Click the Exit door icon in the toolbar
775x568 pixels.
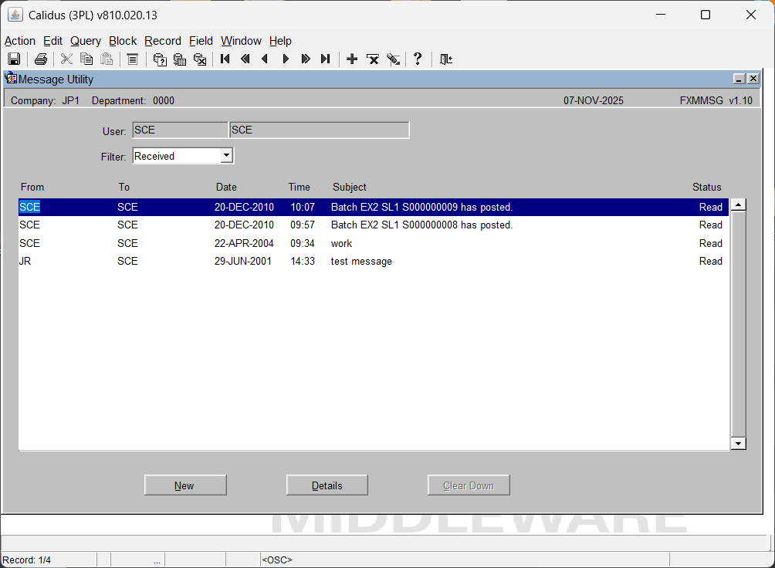point(446,59)
